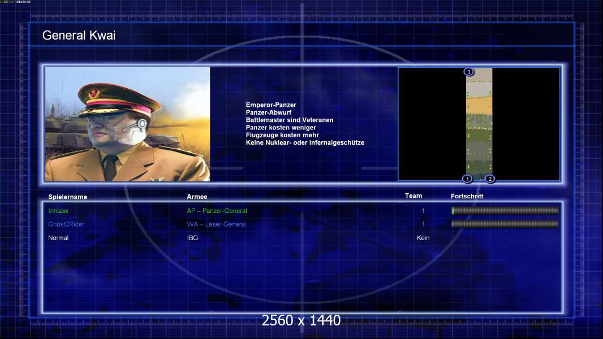Click player name 'Inntaxx'
603x339 pixels.
point(58,211)
